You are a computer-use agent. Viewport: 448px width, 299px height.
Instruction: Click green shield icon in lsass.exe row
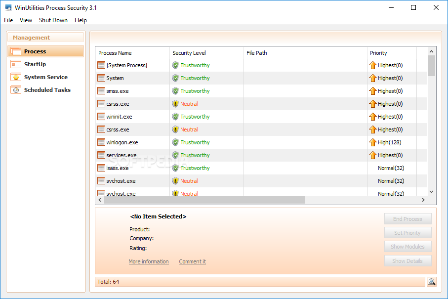(175, 168)
